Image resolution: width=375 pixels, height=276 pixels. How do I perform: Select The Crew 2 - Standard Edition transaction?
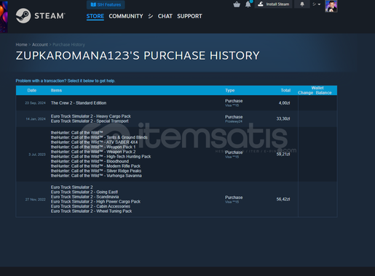click(176, 103)
